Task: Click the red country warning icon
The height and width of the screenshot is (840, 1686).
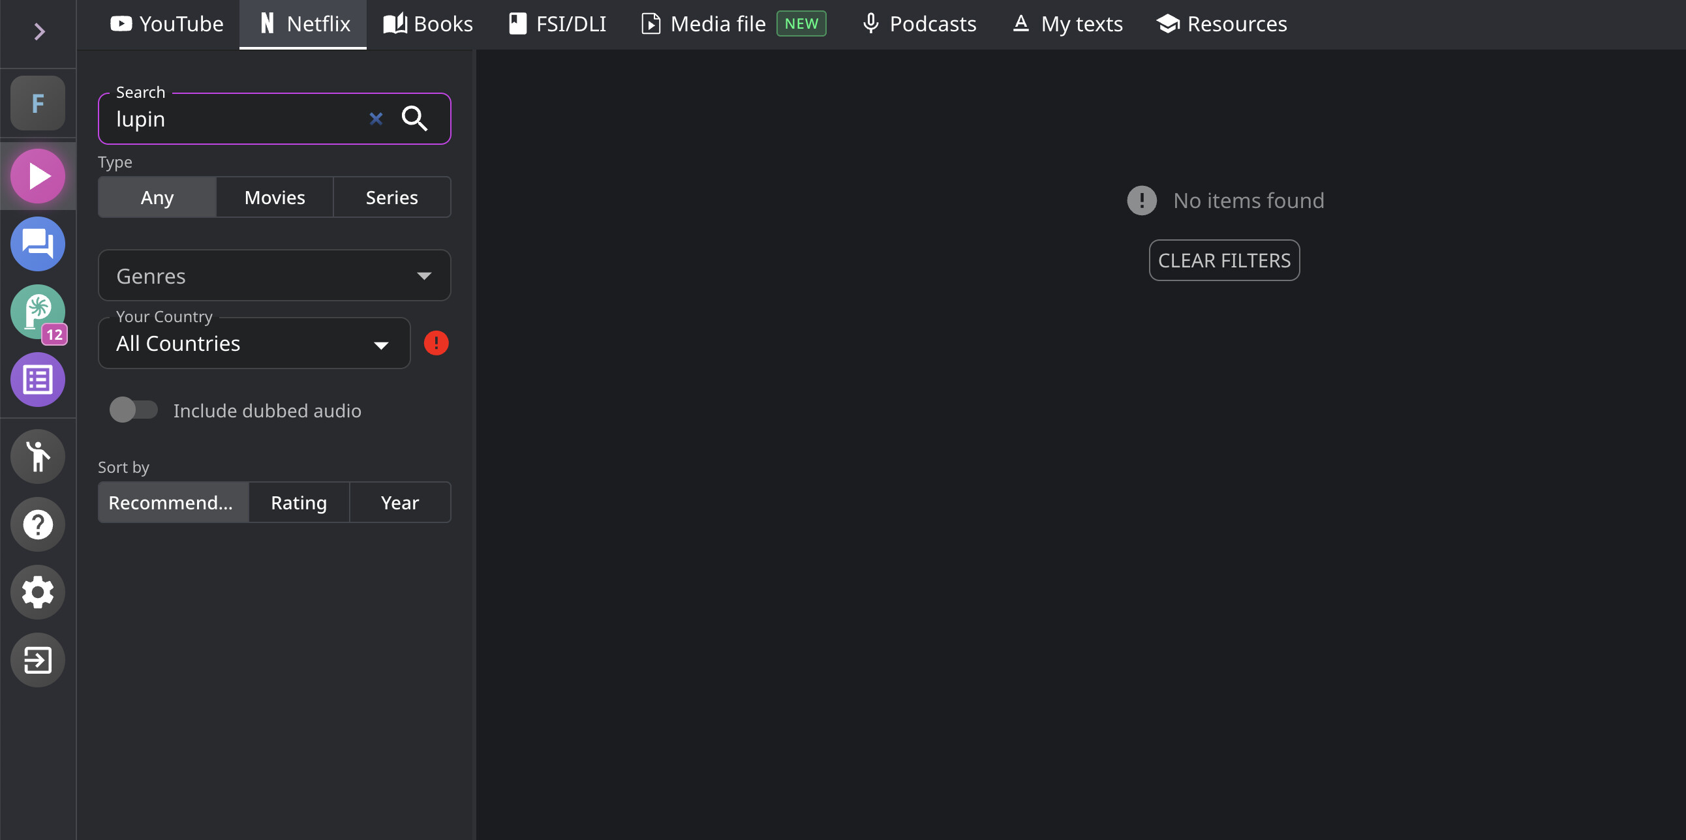Action: (x=436, y=343)
